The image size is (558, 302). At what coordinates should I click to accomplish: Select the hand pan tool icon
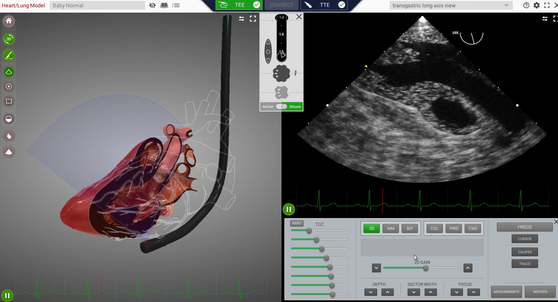[9, 136]
